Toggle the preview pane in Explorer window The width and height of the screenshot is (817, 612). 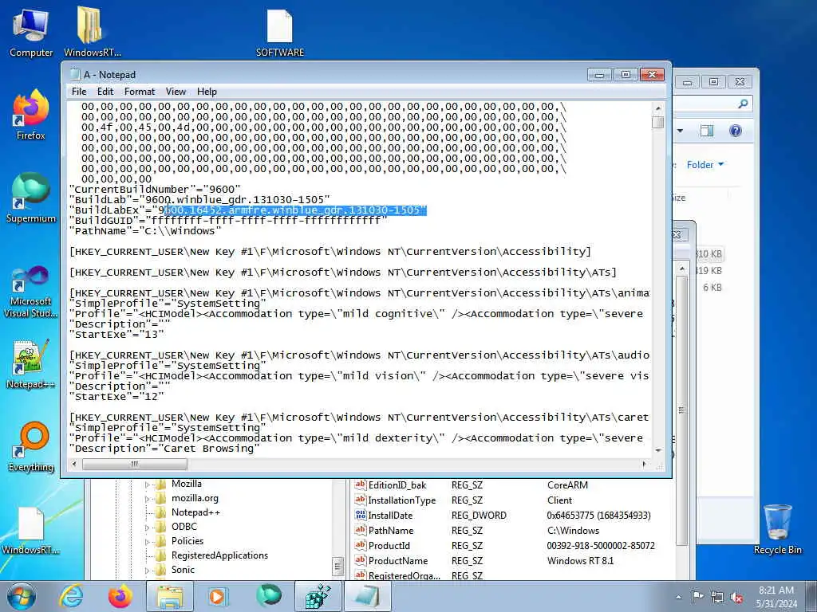click(x=707, y=131)
